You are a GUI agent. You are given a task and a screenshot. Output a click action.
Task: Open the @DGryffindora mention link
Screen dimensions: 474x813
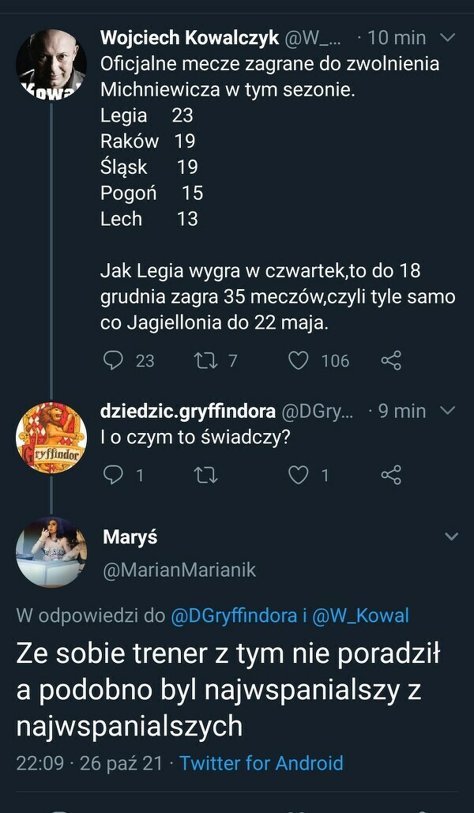234,616
